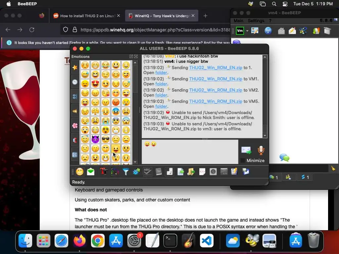Open file transfers green-orange arrows icon
This screenshot has width=339, height=254.
pyautogui.click(x=316, y=31)
